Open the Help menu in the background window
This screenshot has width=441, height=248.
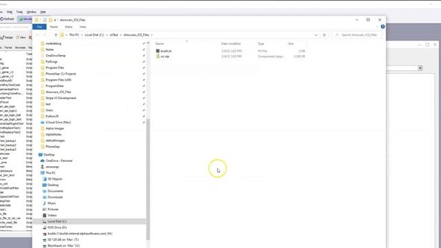(x=43, y=12)
